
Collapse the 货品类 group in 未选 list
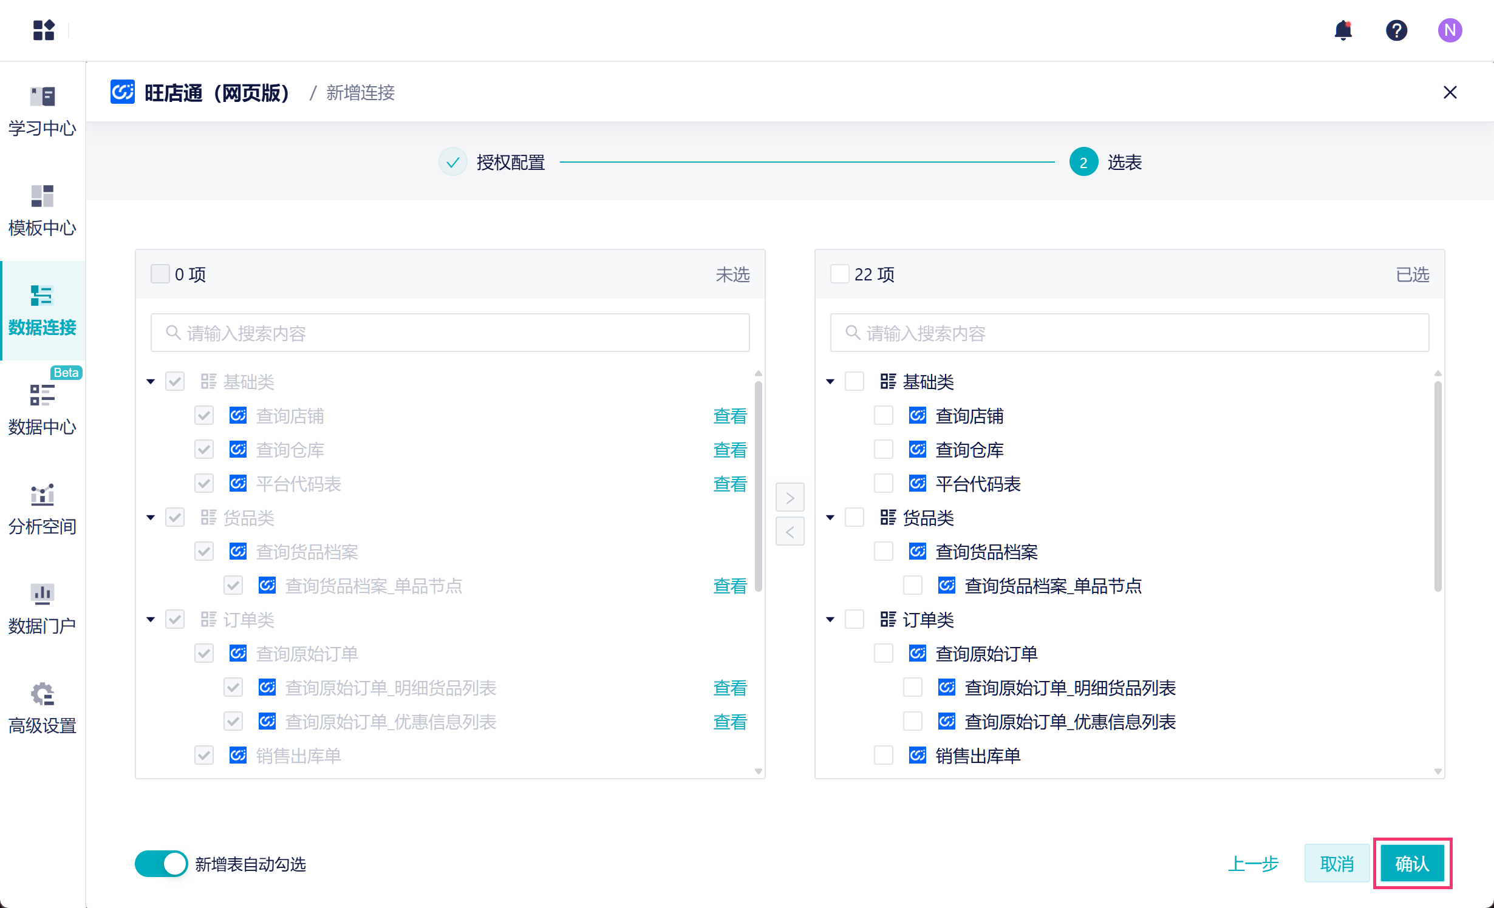point(151,518)
